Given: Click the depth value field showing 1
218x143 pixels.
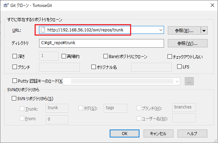Looking at the screenshot, I should coord(49,56).
